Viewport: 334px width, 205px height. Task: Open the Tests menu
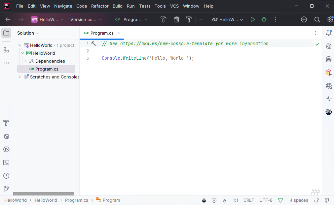(145, 6)
